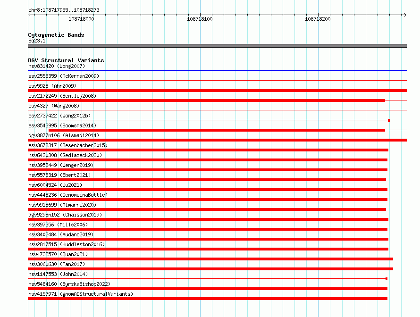Select variant label dgv9298n152 (Chaisson2019)
The width and height of the screenshot is (420, 317).
coord(65,215)
